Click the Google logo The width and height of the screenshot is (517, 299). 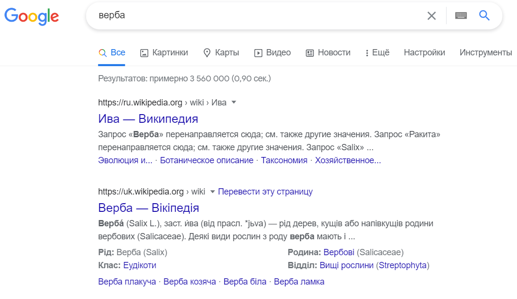click(32, 16)
